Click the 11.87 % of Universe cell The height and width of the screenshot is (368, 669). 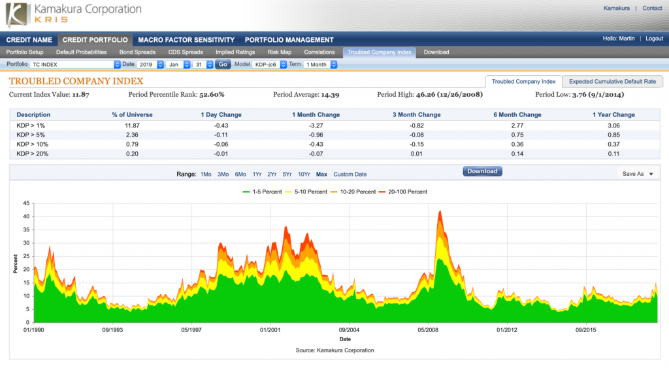click(132, 125)
